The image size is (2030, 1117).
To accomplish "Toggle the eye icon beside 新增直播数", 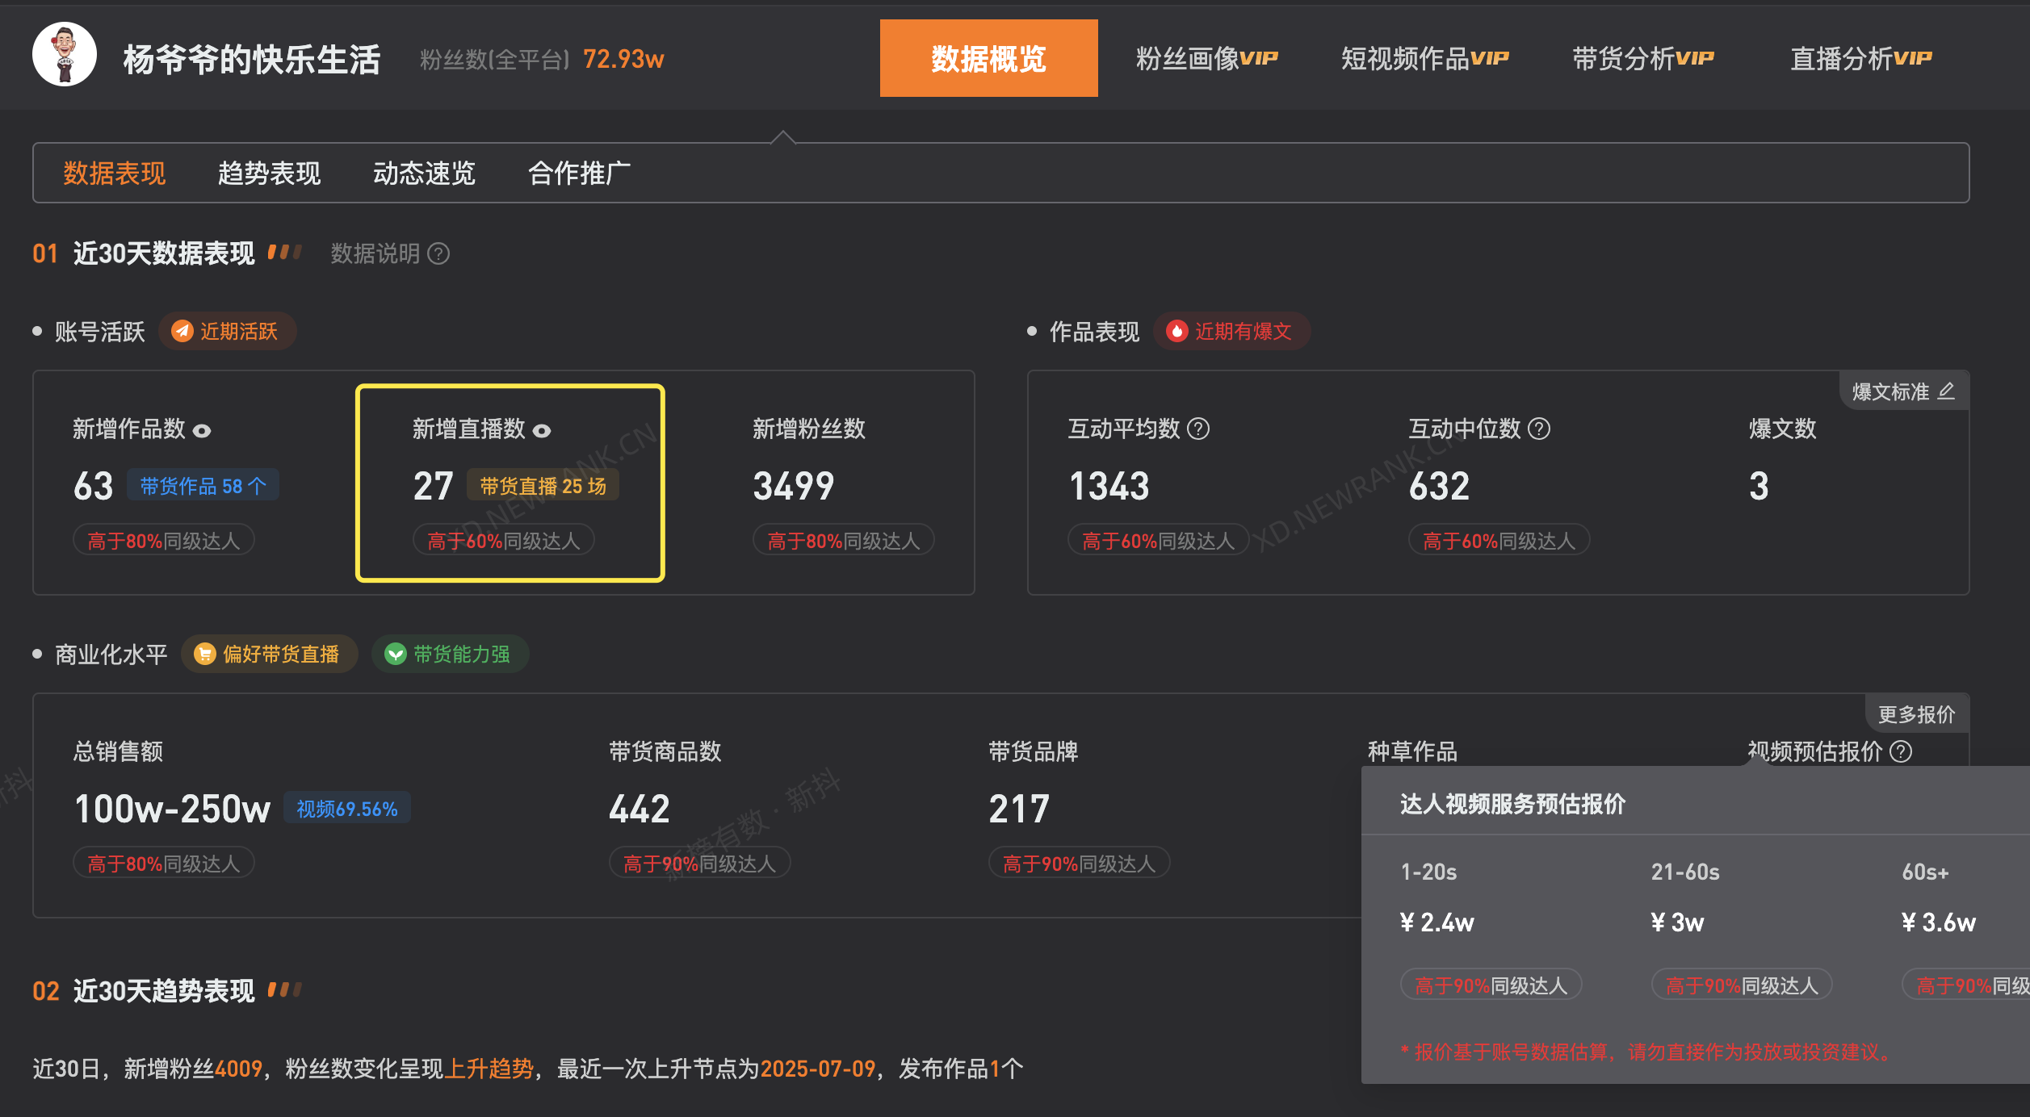I will coord(543,430).
